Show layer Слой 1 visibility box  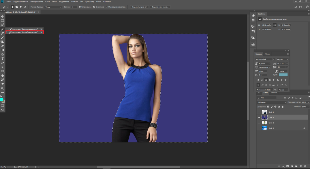[259, 112]
